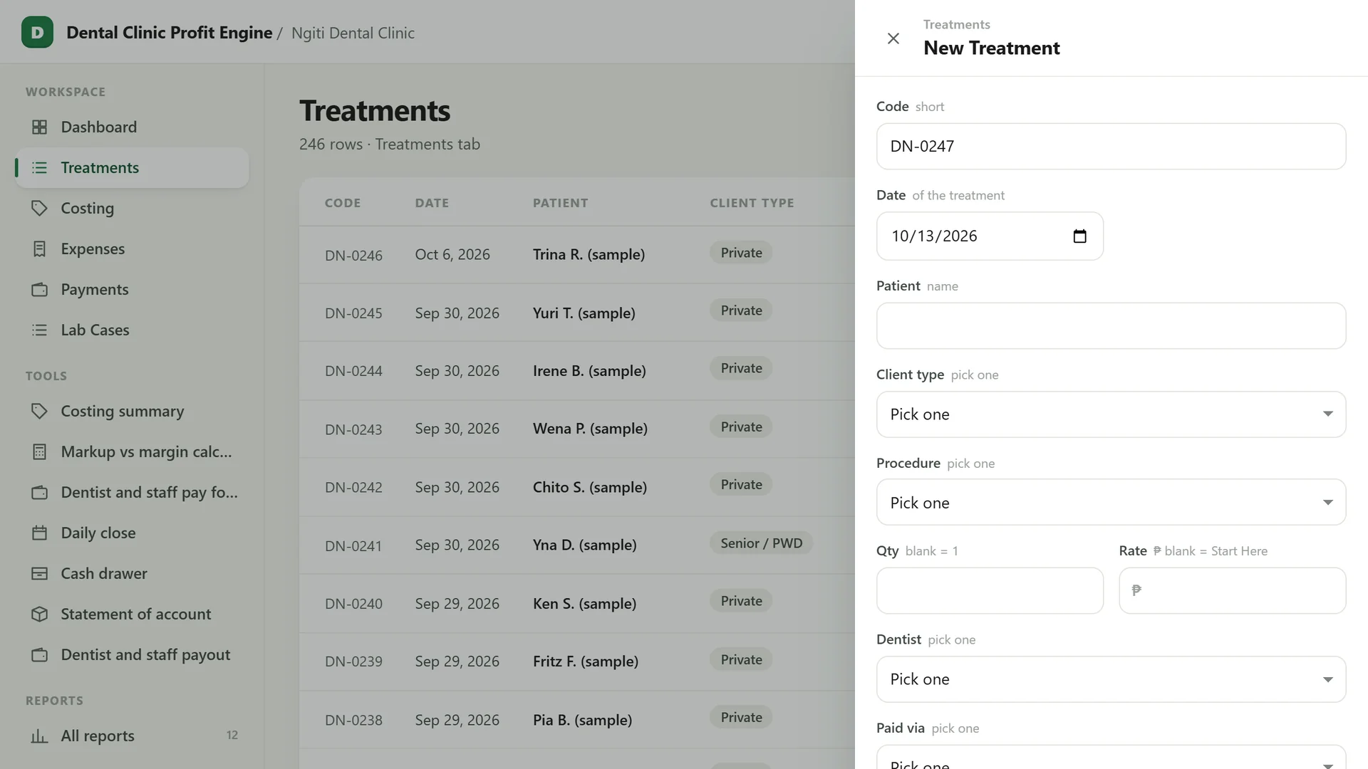
Task: Open Cash drawer tool
Action: (132, 573)
